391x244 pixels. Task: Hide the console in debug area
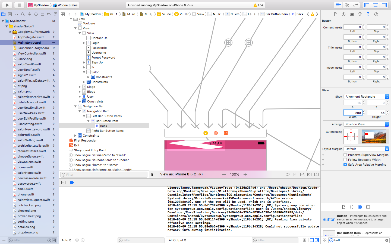317,240
